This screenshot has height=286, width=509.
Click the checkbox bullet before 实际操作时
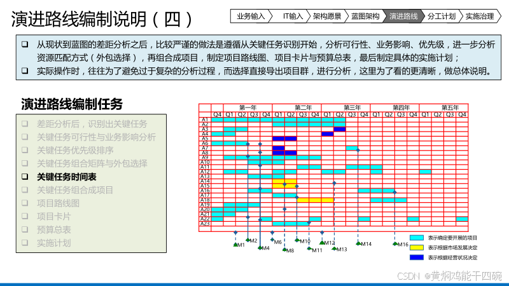pyautogui.click(x=25, y=71)
